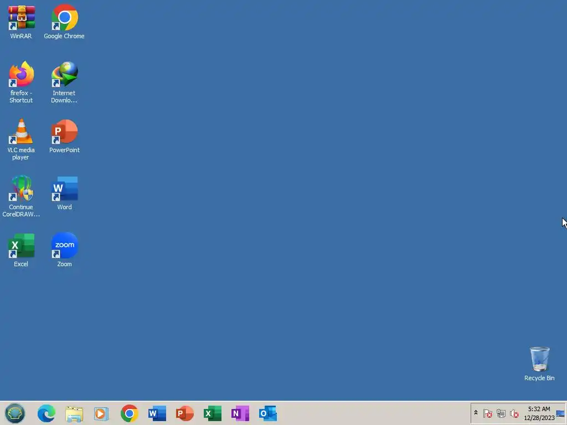Open the Start menu orb

pyautogui.click(x=15, y=413)
